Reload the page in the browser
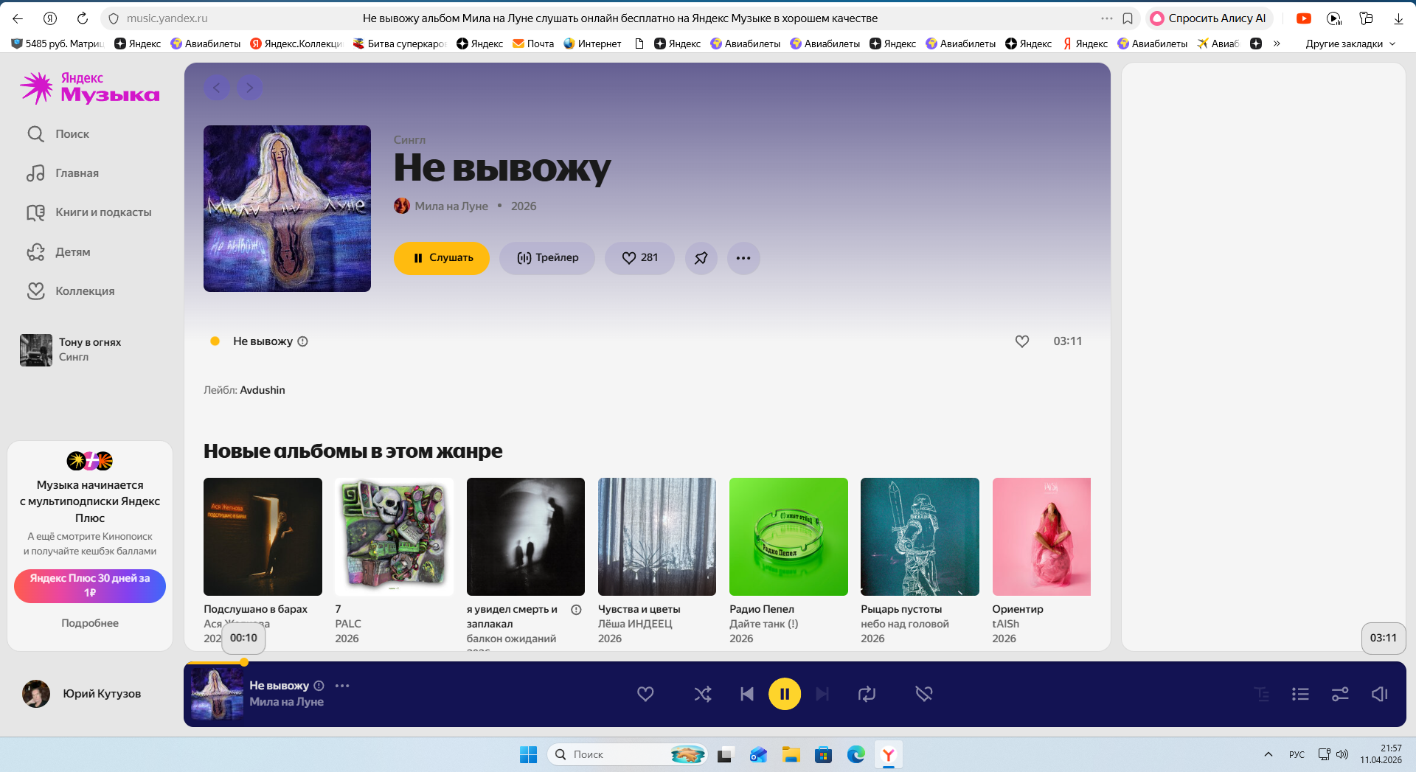The image size is (1416, 772). [x=83, y=18]
